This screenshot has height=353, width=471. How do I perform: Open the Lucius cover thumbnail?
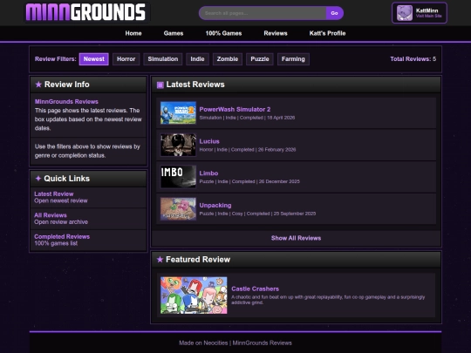[x=178, y=145]
